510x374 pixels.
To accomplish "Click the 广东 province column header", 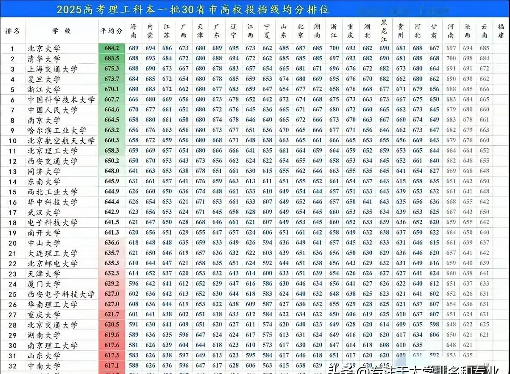I will pyautogui.click(x=217, y=31).
